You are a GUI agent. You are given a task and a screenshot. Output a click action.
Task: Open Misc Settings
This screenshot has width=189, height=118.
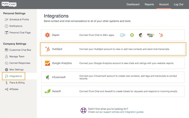(16, 70)
